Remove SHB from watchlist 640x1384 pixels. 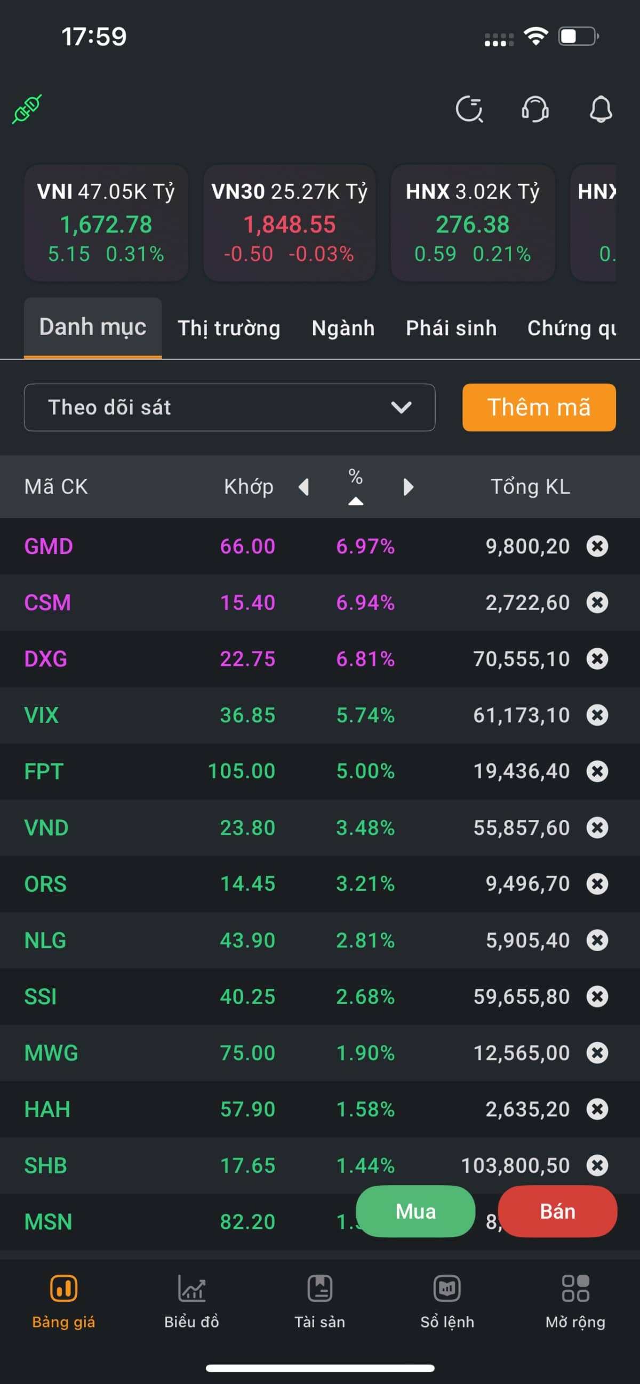click(597, 1165)
